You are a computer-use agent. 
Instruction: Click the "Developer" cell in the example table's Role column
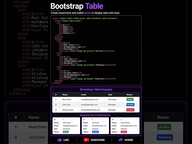coord(112,99)
